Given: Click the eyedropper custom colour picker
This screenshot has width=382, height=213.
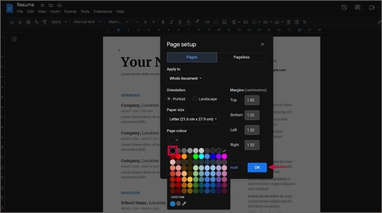Looking at the screenshot, I should point(184,204).
